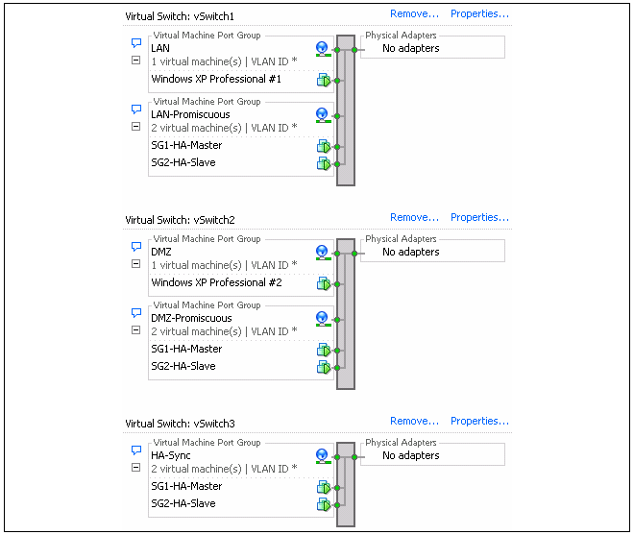Click the DMZ port group globe icon
Image resolution: width=634 pixels, height=535 pixels.
[323, 252]
